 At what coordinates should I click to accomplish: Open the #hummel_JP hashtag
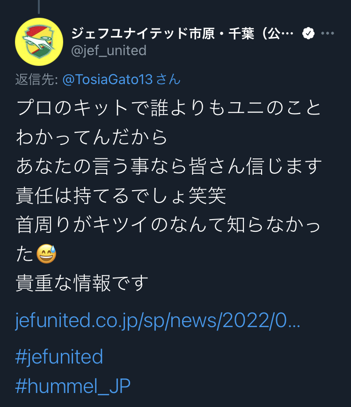coord(73,386)
